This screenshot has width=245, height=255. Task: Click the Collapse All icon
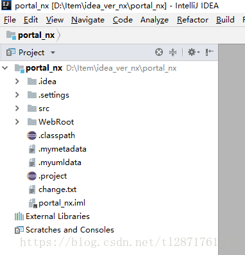click(x=173, y=52)
